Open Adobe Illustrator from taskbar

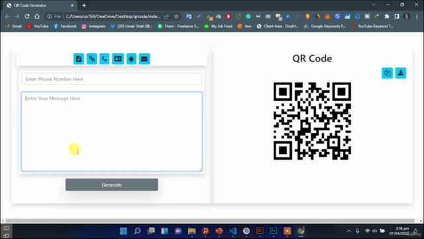(x=260, y=231)
